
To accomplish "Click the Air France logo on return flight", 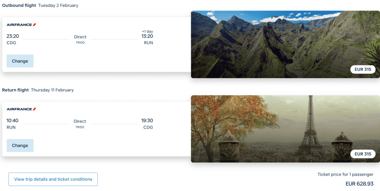I will [x=21, y=109].
